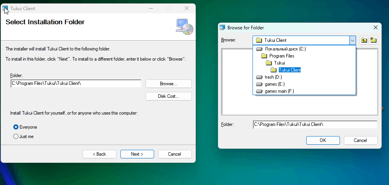Click the Browse for Folder title bar icon
This screenshot has height=185, width=389.
coord(222,27)
